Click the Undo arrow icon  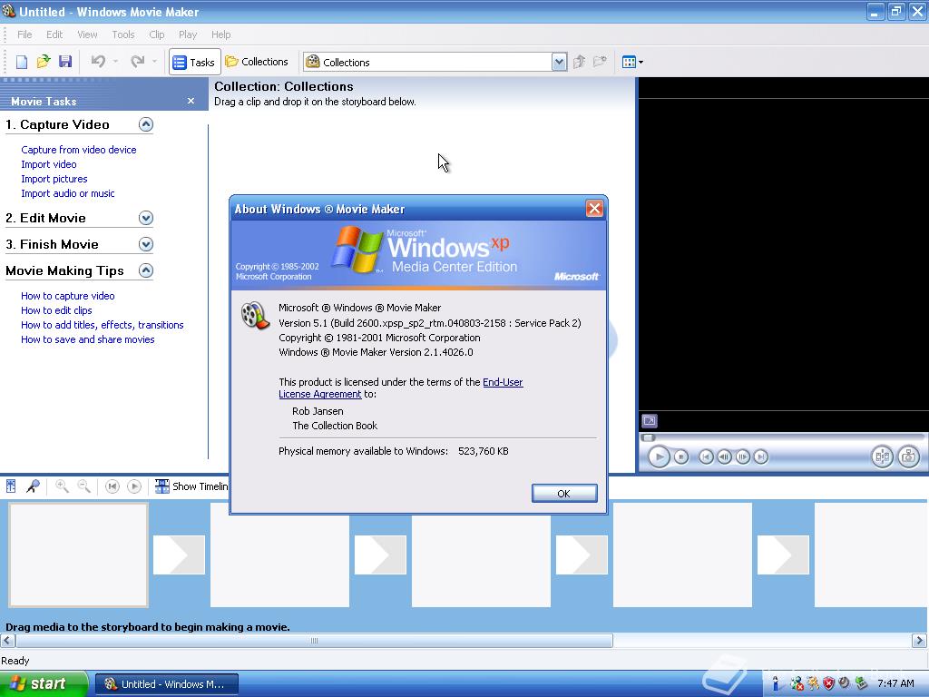pos(98,61)
